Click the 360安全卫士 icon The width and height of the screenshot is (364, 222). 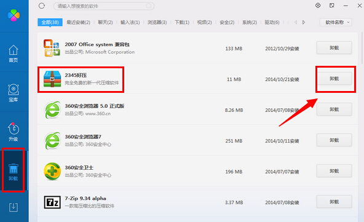tap(52, 172)
